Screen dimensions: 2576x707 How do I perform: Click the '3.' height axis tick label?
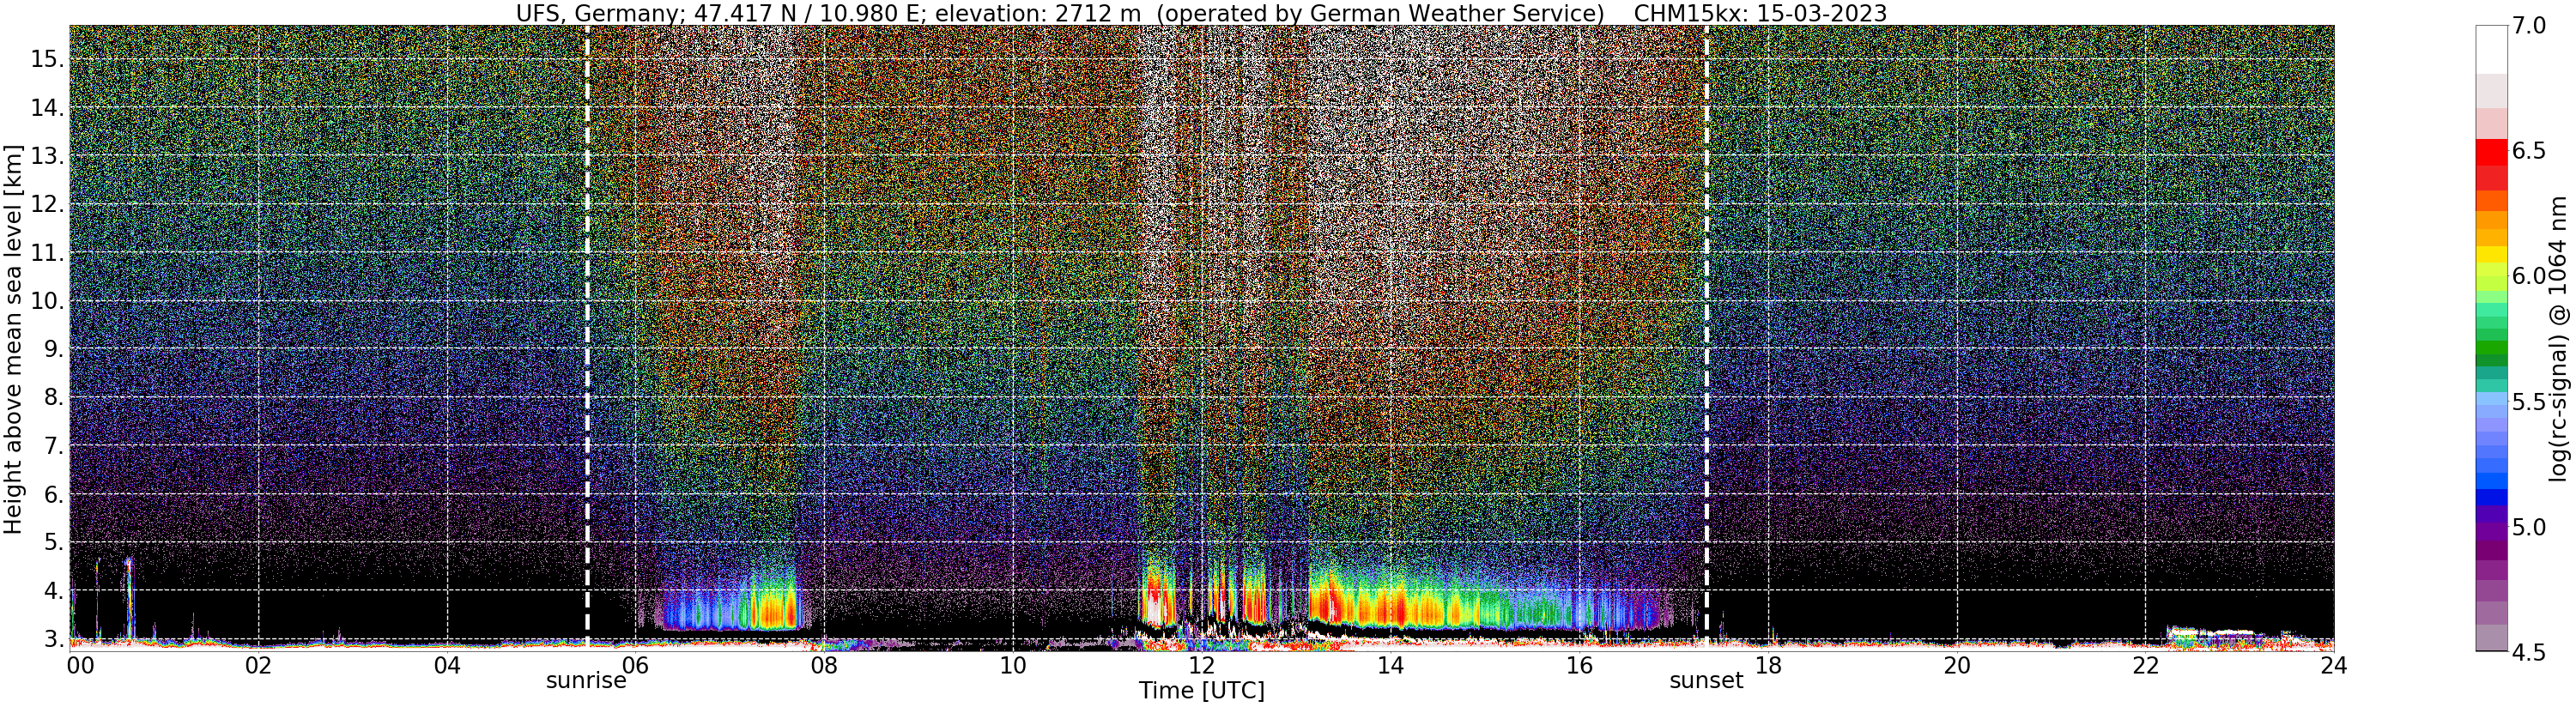pyautogui.click(x=53, y=638)
